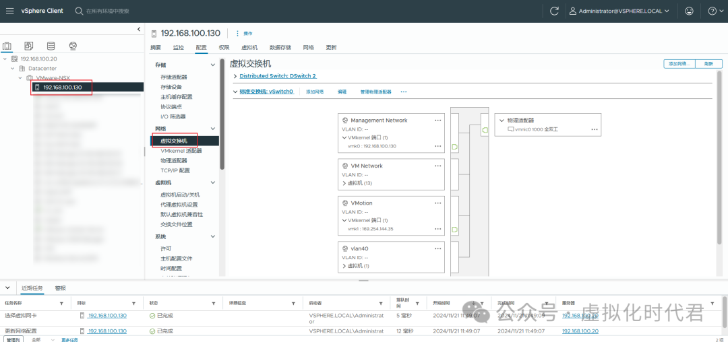Viewport: 728px width, 342px height.
Task: Open 更多任务 link
Action: click(x=69, y=340)
